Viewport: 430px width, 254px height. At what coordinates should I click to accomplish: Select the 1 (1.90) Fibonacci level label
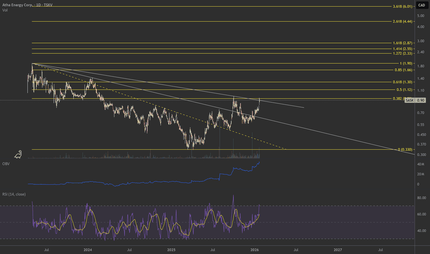point(406,63)
